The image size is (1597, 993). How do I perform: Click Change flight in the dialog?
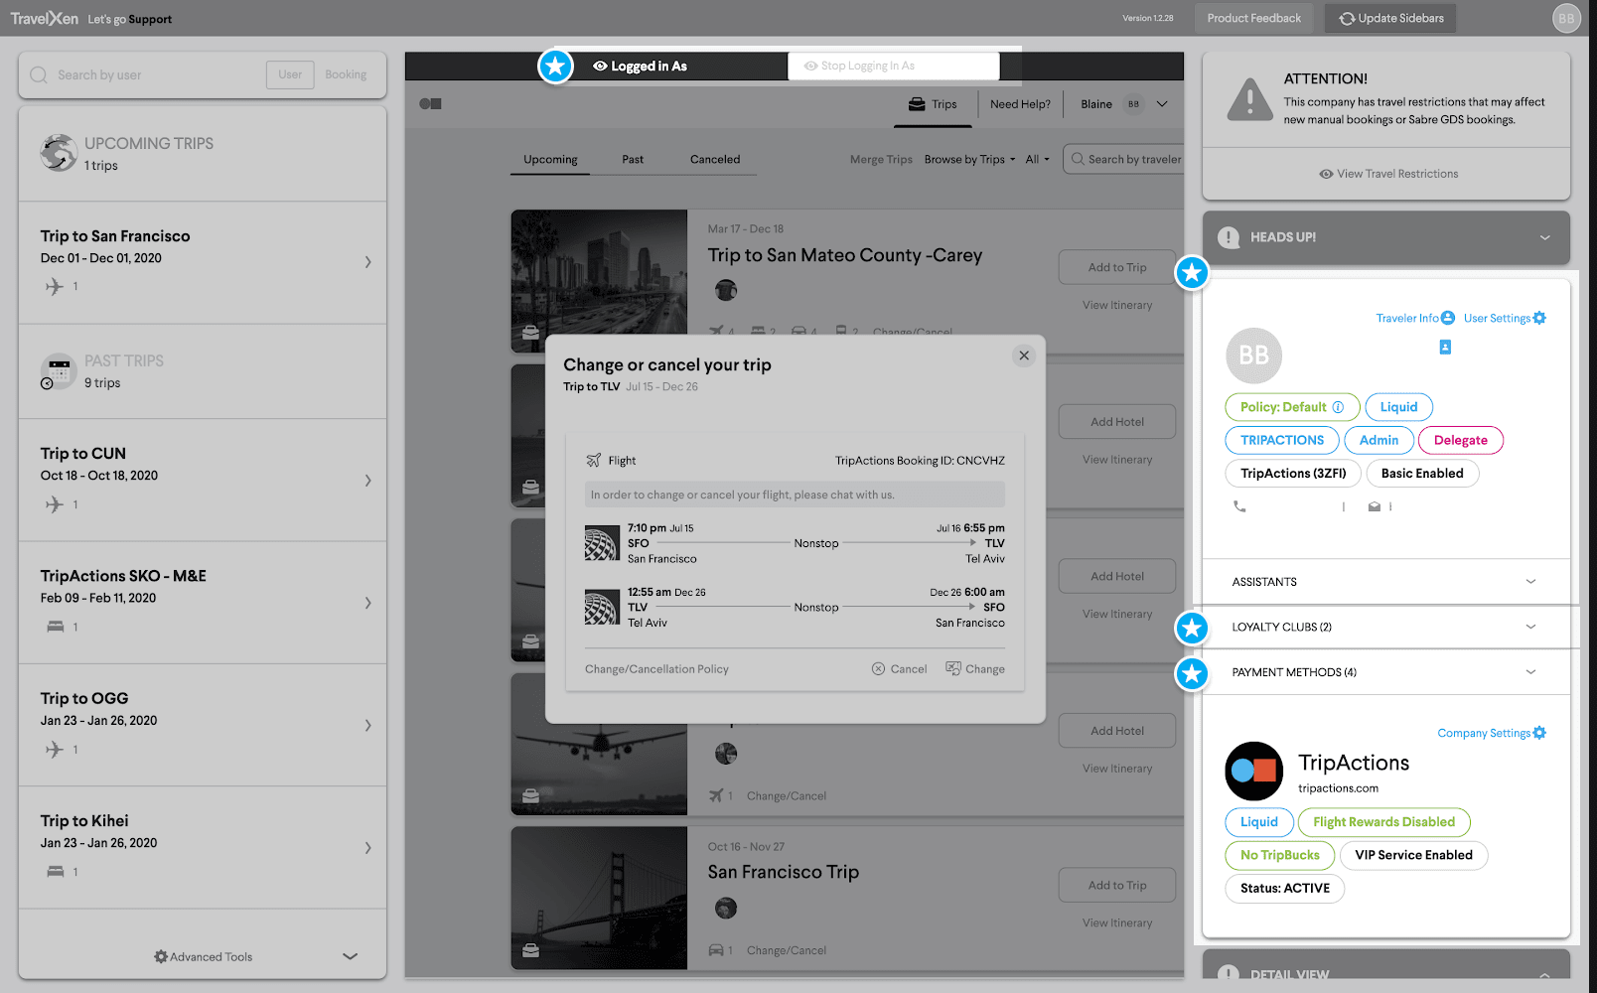975,669
